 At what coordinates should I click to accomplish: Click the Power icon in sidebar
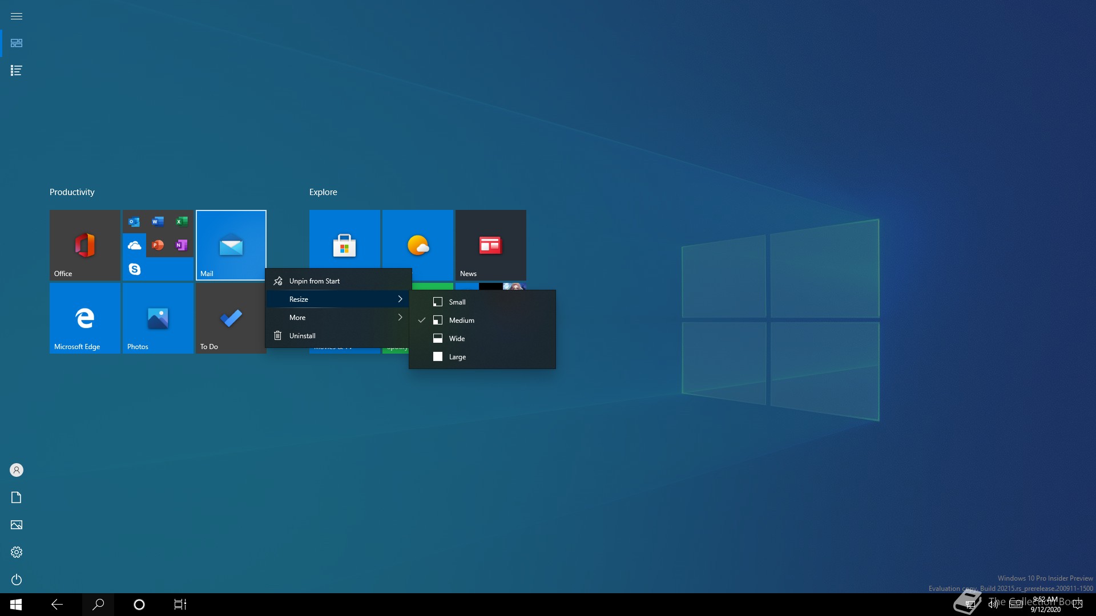(x=17, y=579)
